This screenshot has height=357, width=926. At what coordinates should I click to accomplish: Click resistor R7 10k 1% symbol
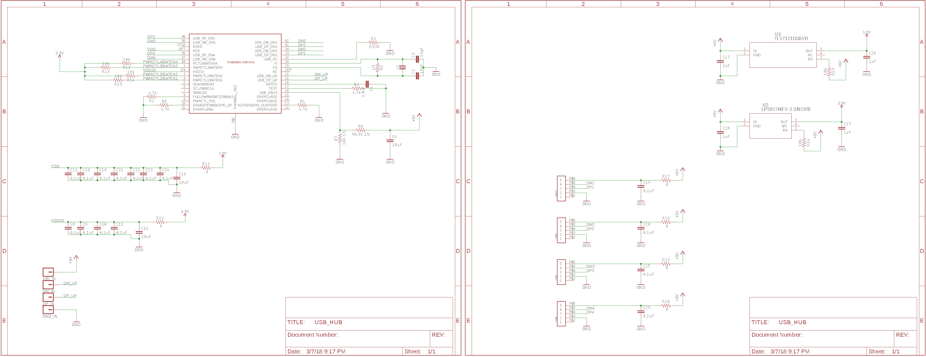(x=340, y=138)
